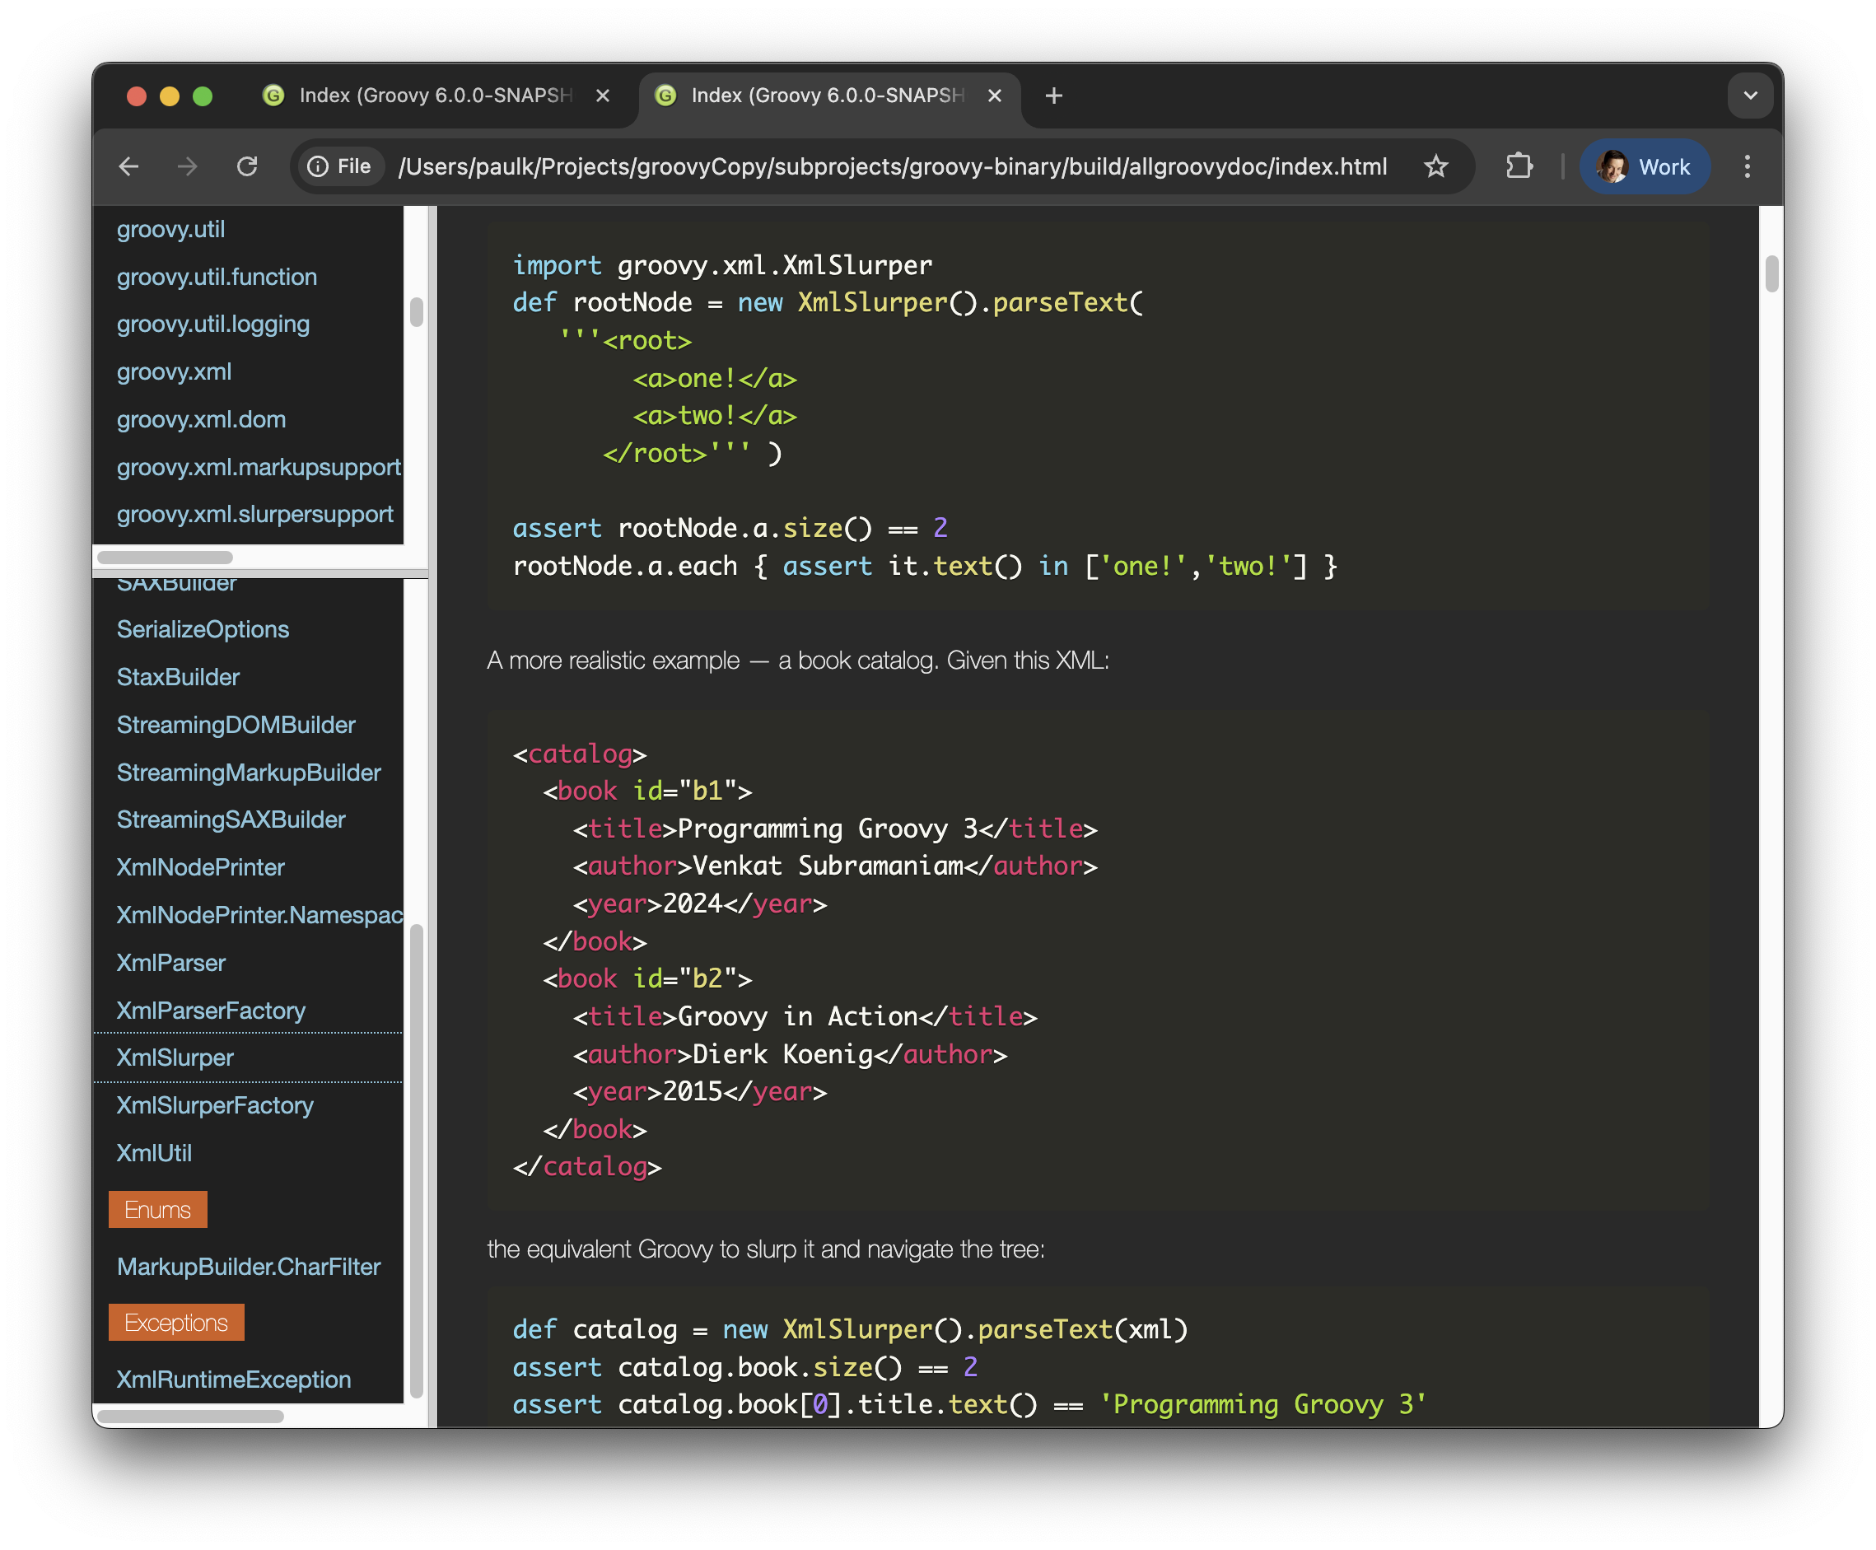Click the 'import groovy.xml.XmlSlurper' code line
The height and width of the screenshot is (1550, 1876).
point(721,265)
